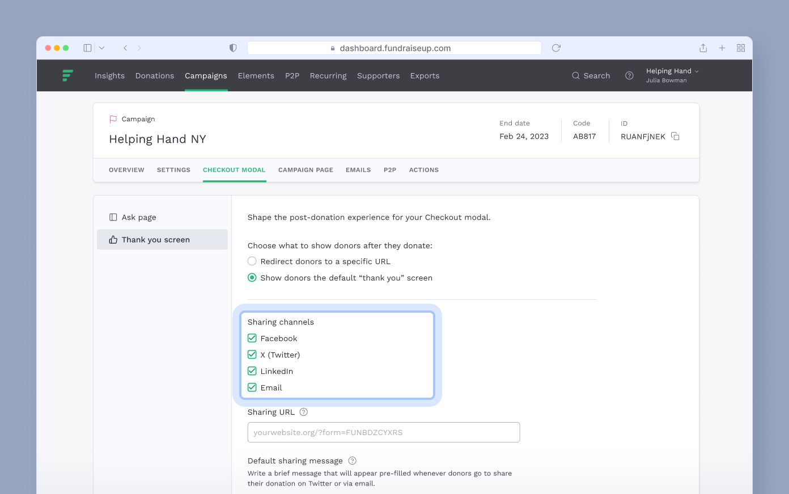Image resolution: width=789 pixels, height=494 pixels.
Task: Switch to the Emails tab
Action: pyautogui.click(x=358, y=169)
